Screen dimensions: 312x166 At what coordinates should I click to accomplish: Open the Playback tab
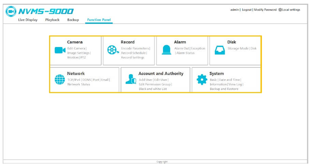[x=52, y=20]
